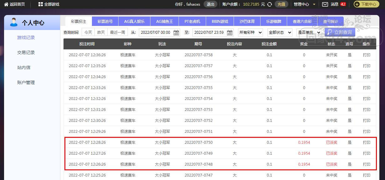Viewport: 385px width, 180px height.
Task: Click 打印 for period 20220707-0749
Action: pyautogui.click(x=367, y=153)
